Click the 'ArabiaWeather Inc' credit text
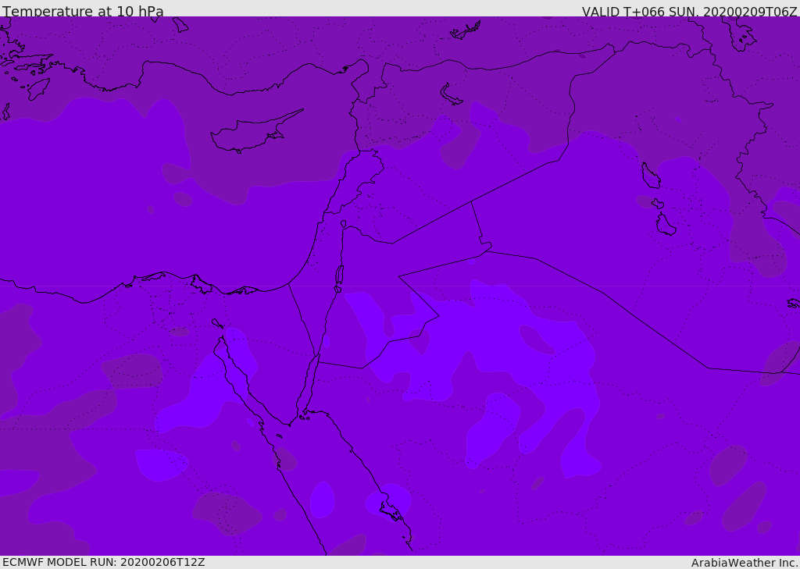Image resolution: width=800 pixels, height=569 pixels. [x=744, y=563]
